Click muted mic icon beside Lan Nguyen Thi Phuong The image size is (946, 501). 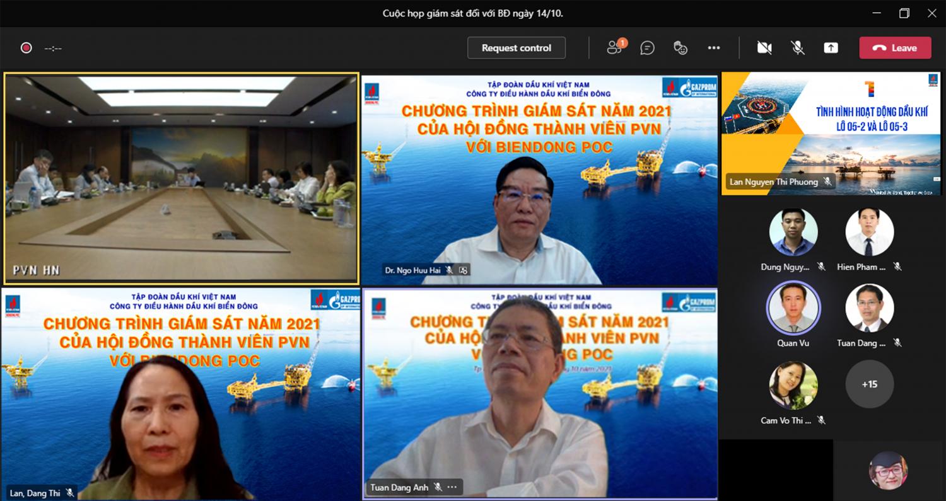pyautogui.click(x=827, y=181)
